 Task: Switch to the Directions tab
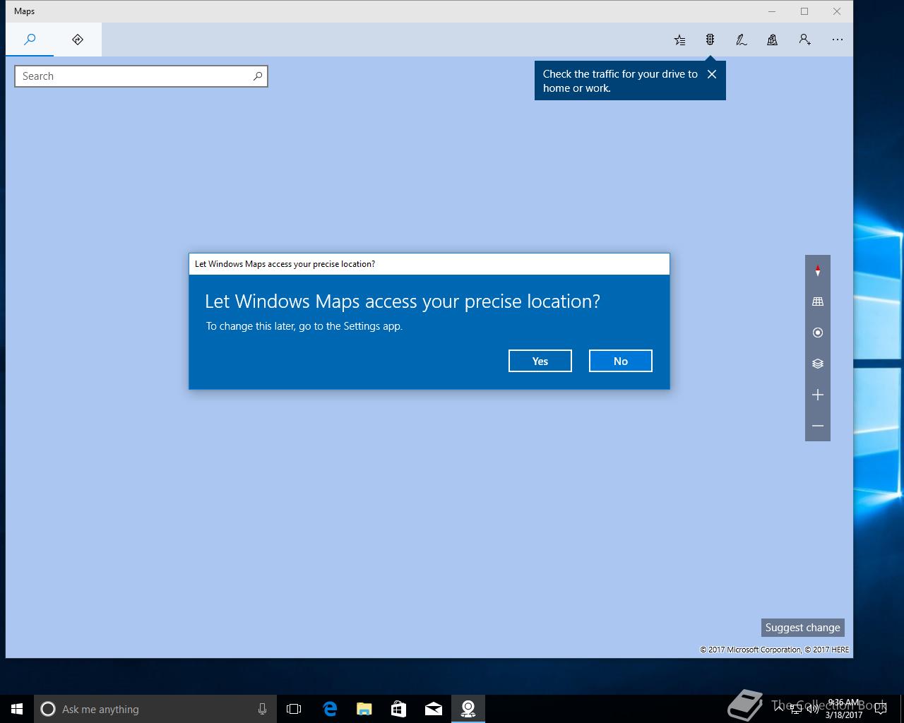78,40
